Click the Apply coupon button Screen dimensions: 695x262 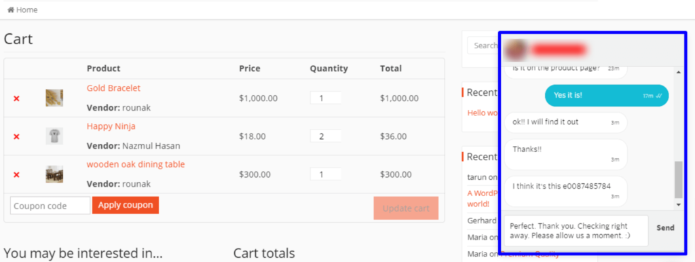(x=126, y=205)
